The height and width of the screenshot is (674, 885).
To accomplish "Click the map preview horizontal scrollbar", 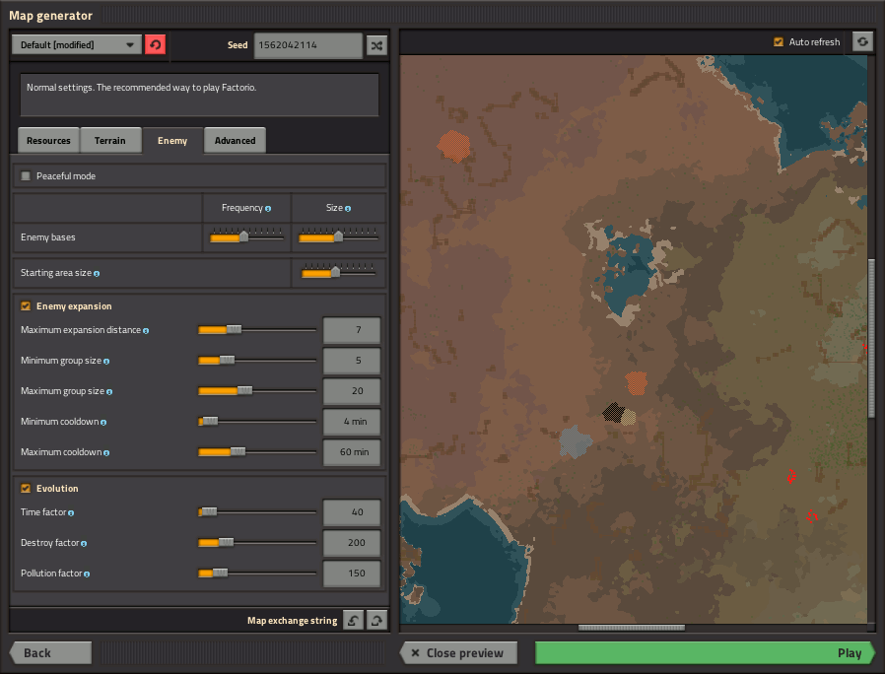I will click(632, 628).
